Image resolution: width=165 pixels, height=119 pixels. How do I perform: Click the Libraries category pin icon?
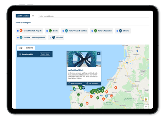click(x=120, y=31)
